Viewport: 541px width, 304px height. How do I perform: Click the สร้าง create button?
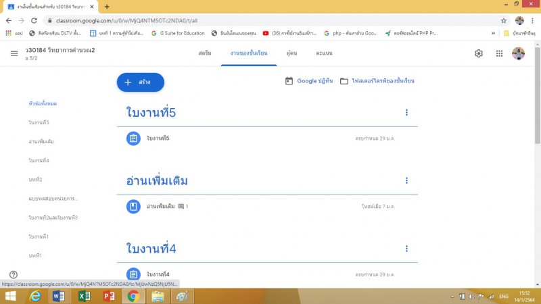pyautogui.click(x=141, y=82)
